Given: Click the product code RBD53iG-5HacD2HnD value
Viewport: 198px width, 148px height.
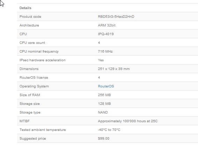Looking at the screenshot, I should tap(116, 16).
